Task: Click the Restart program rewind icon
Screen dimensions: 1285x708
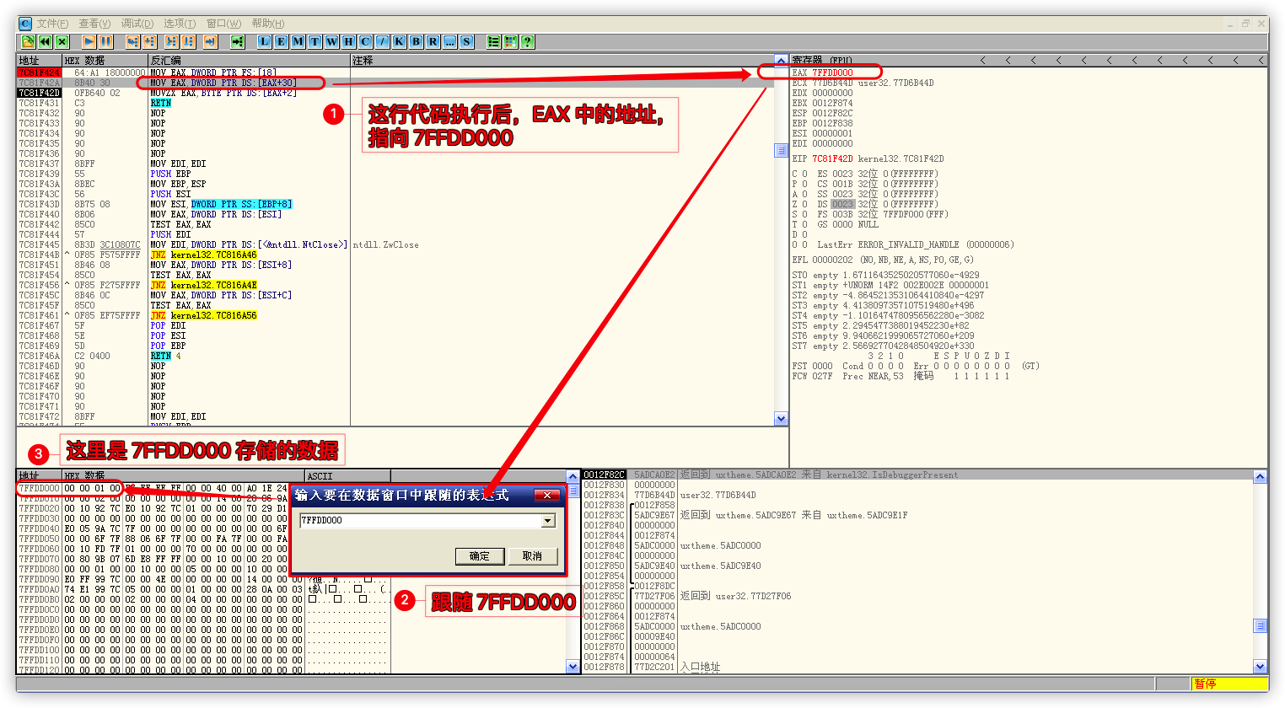Action: point(46,41)
